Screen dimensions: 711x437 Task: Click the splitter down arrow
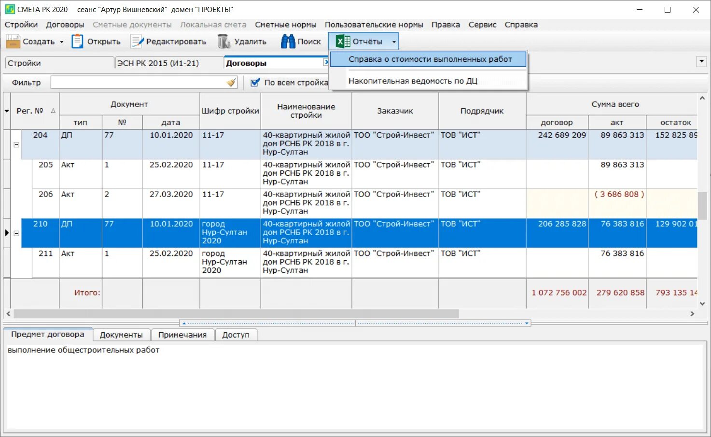click(527, 323)
